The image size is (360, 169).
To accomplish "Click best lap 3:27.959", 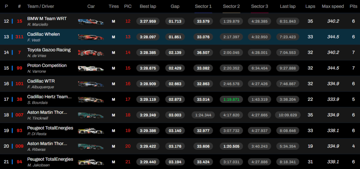I will [x=148, y=21].
